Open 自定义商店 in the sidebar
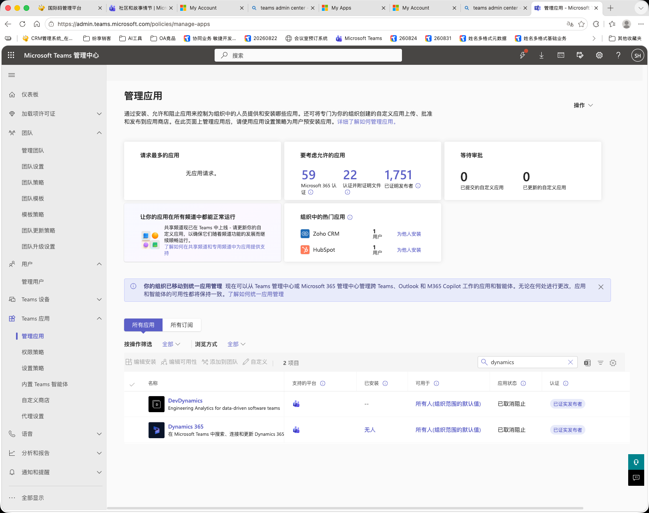The height and width of the screenshot is (513, 649). coord(36,400)
